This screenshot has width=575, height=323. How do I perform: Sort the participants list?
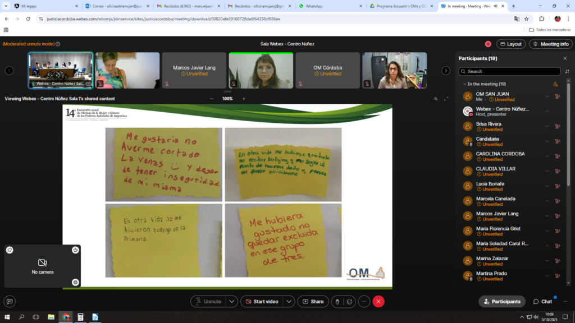pos(567,71)
